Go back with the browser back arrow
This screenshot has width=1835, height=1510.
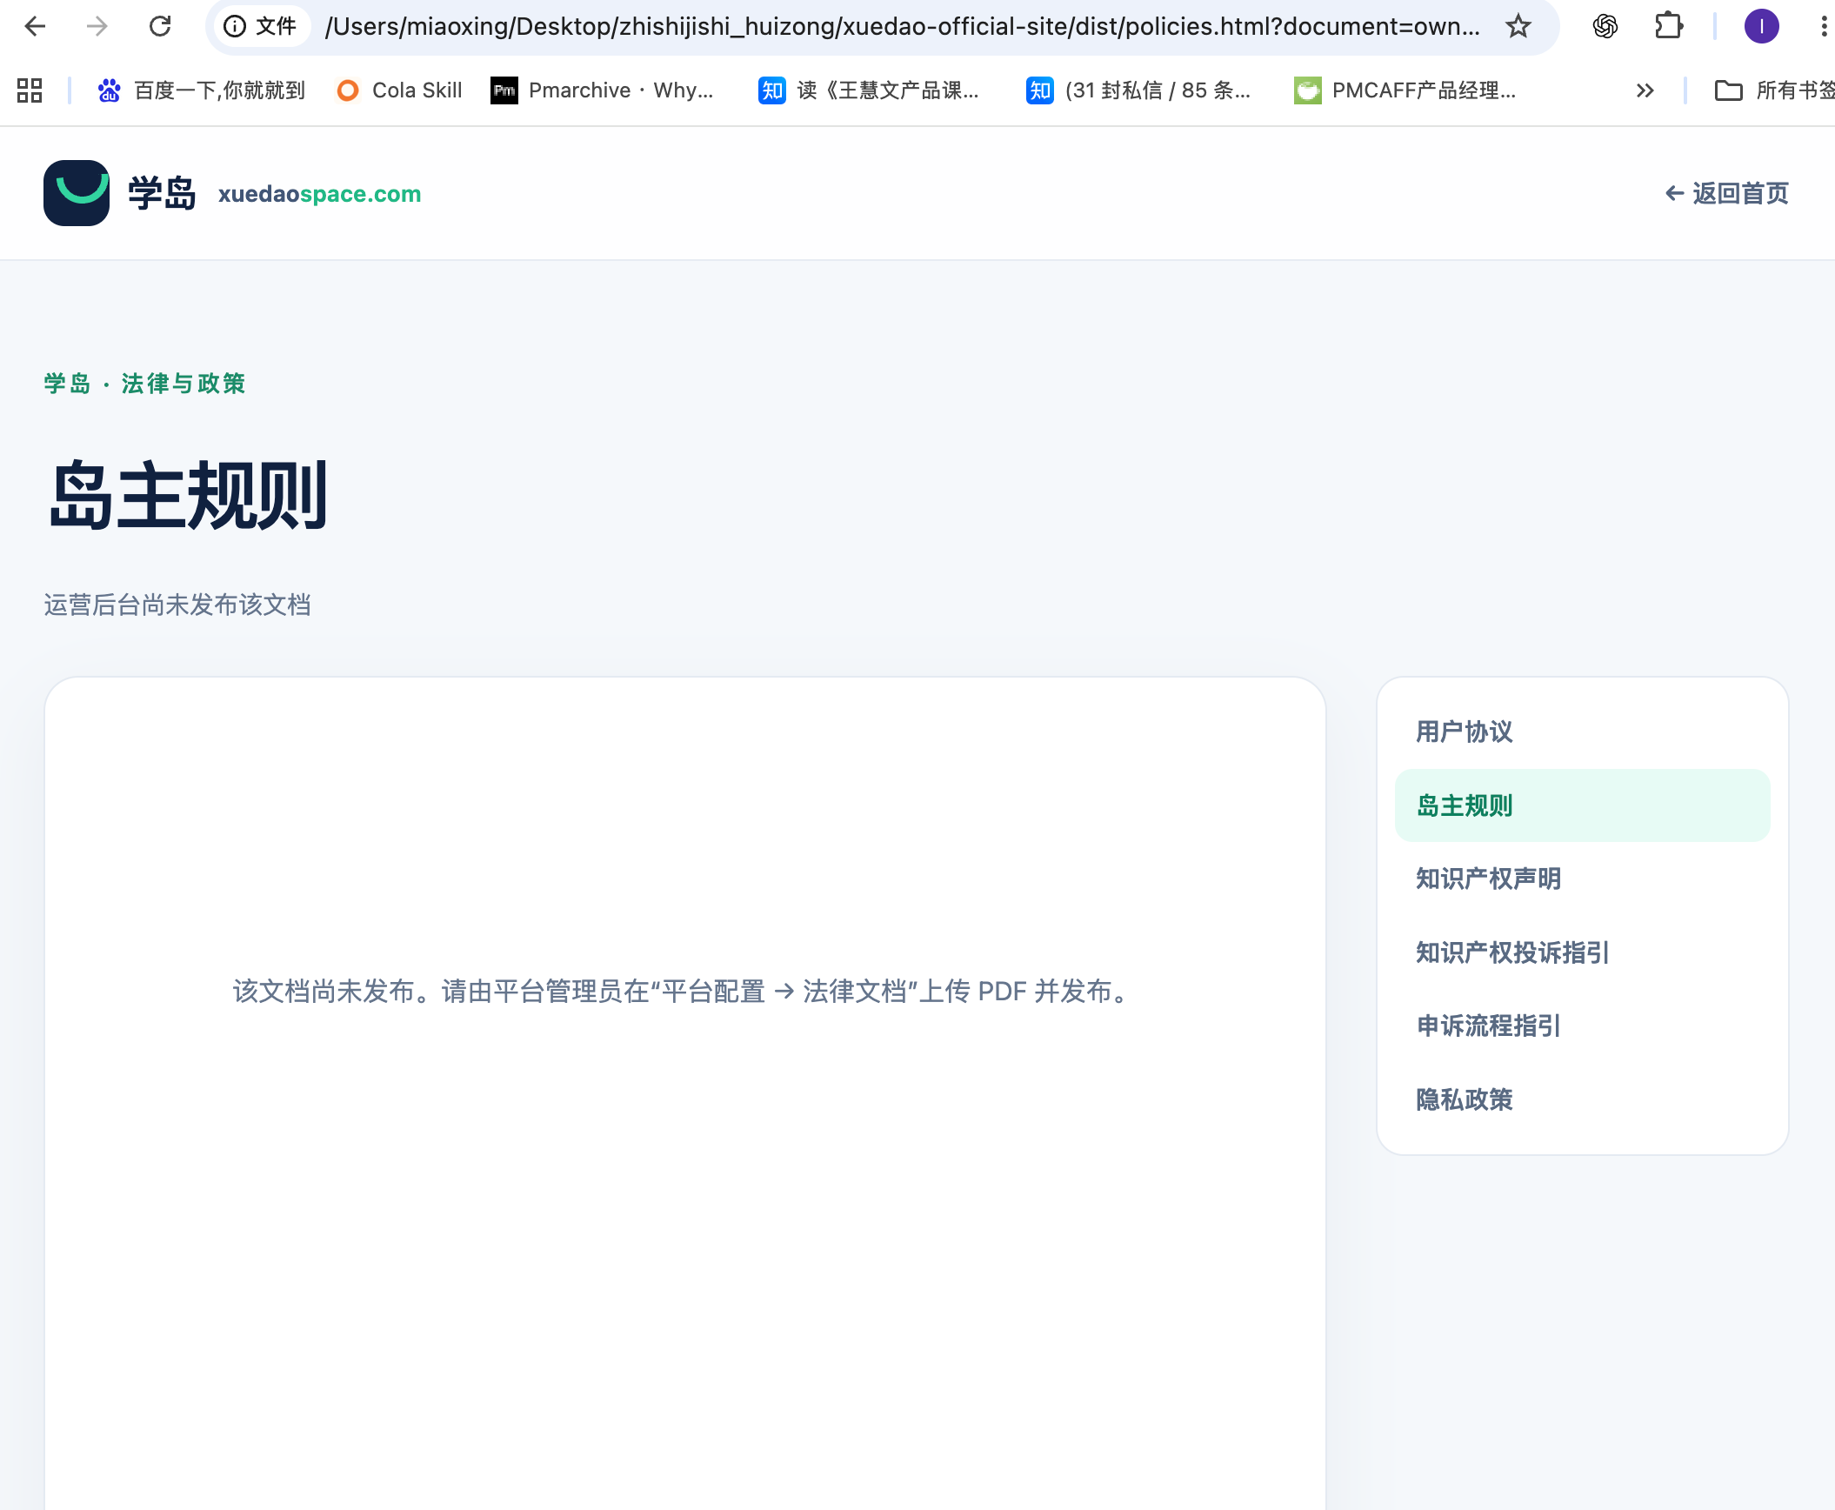pos(35,26)
